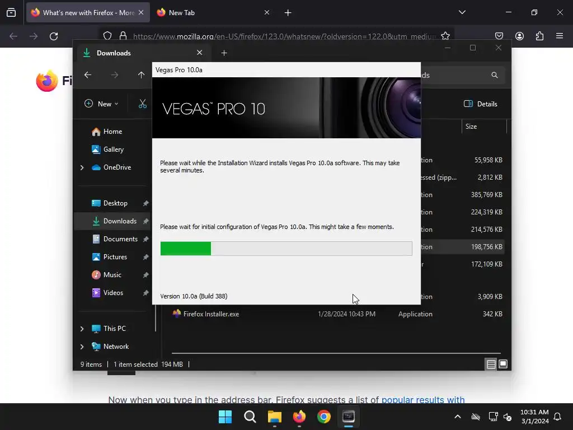Expand Network tree node

coord(82,347)
